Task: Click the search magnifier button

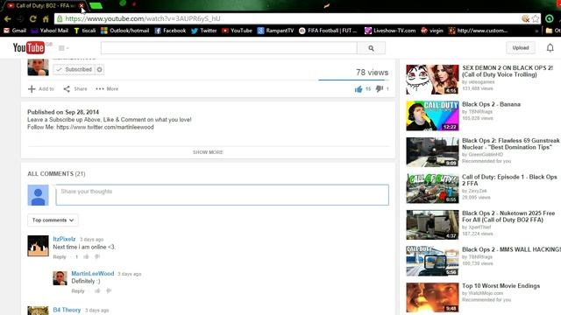Action: tap(371, 48)
